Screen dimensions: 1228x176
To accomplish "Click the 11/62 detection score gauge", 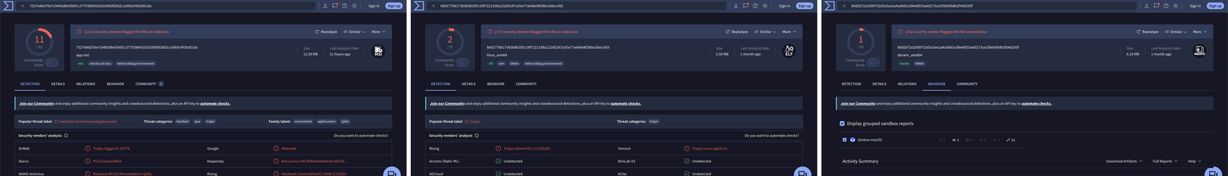I will point(39,41).
